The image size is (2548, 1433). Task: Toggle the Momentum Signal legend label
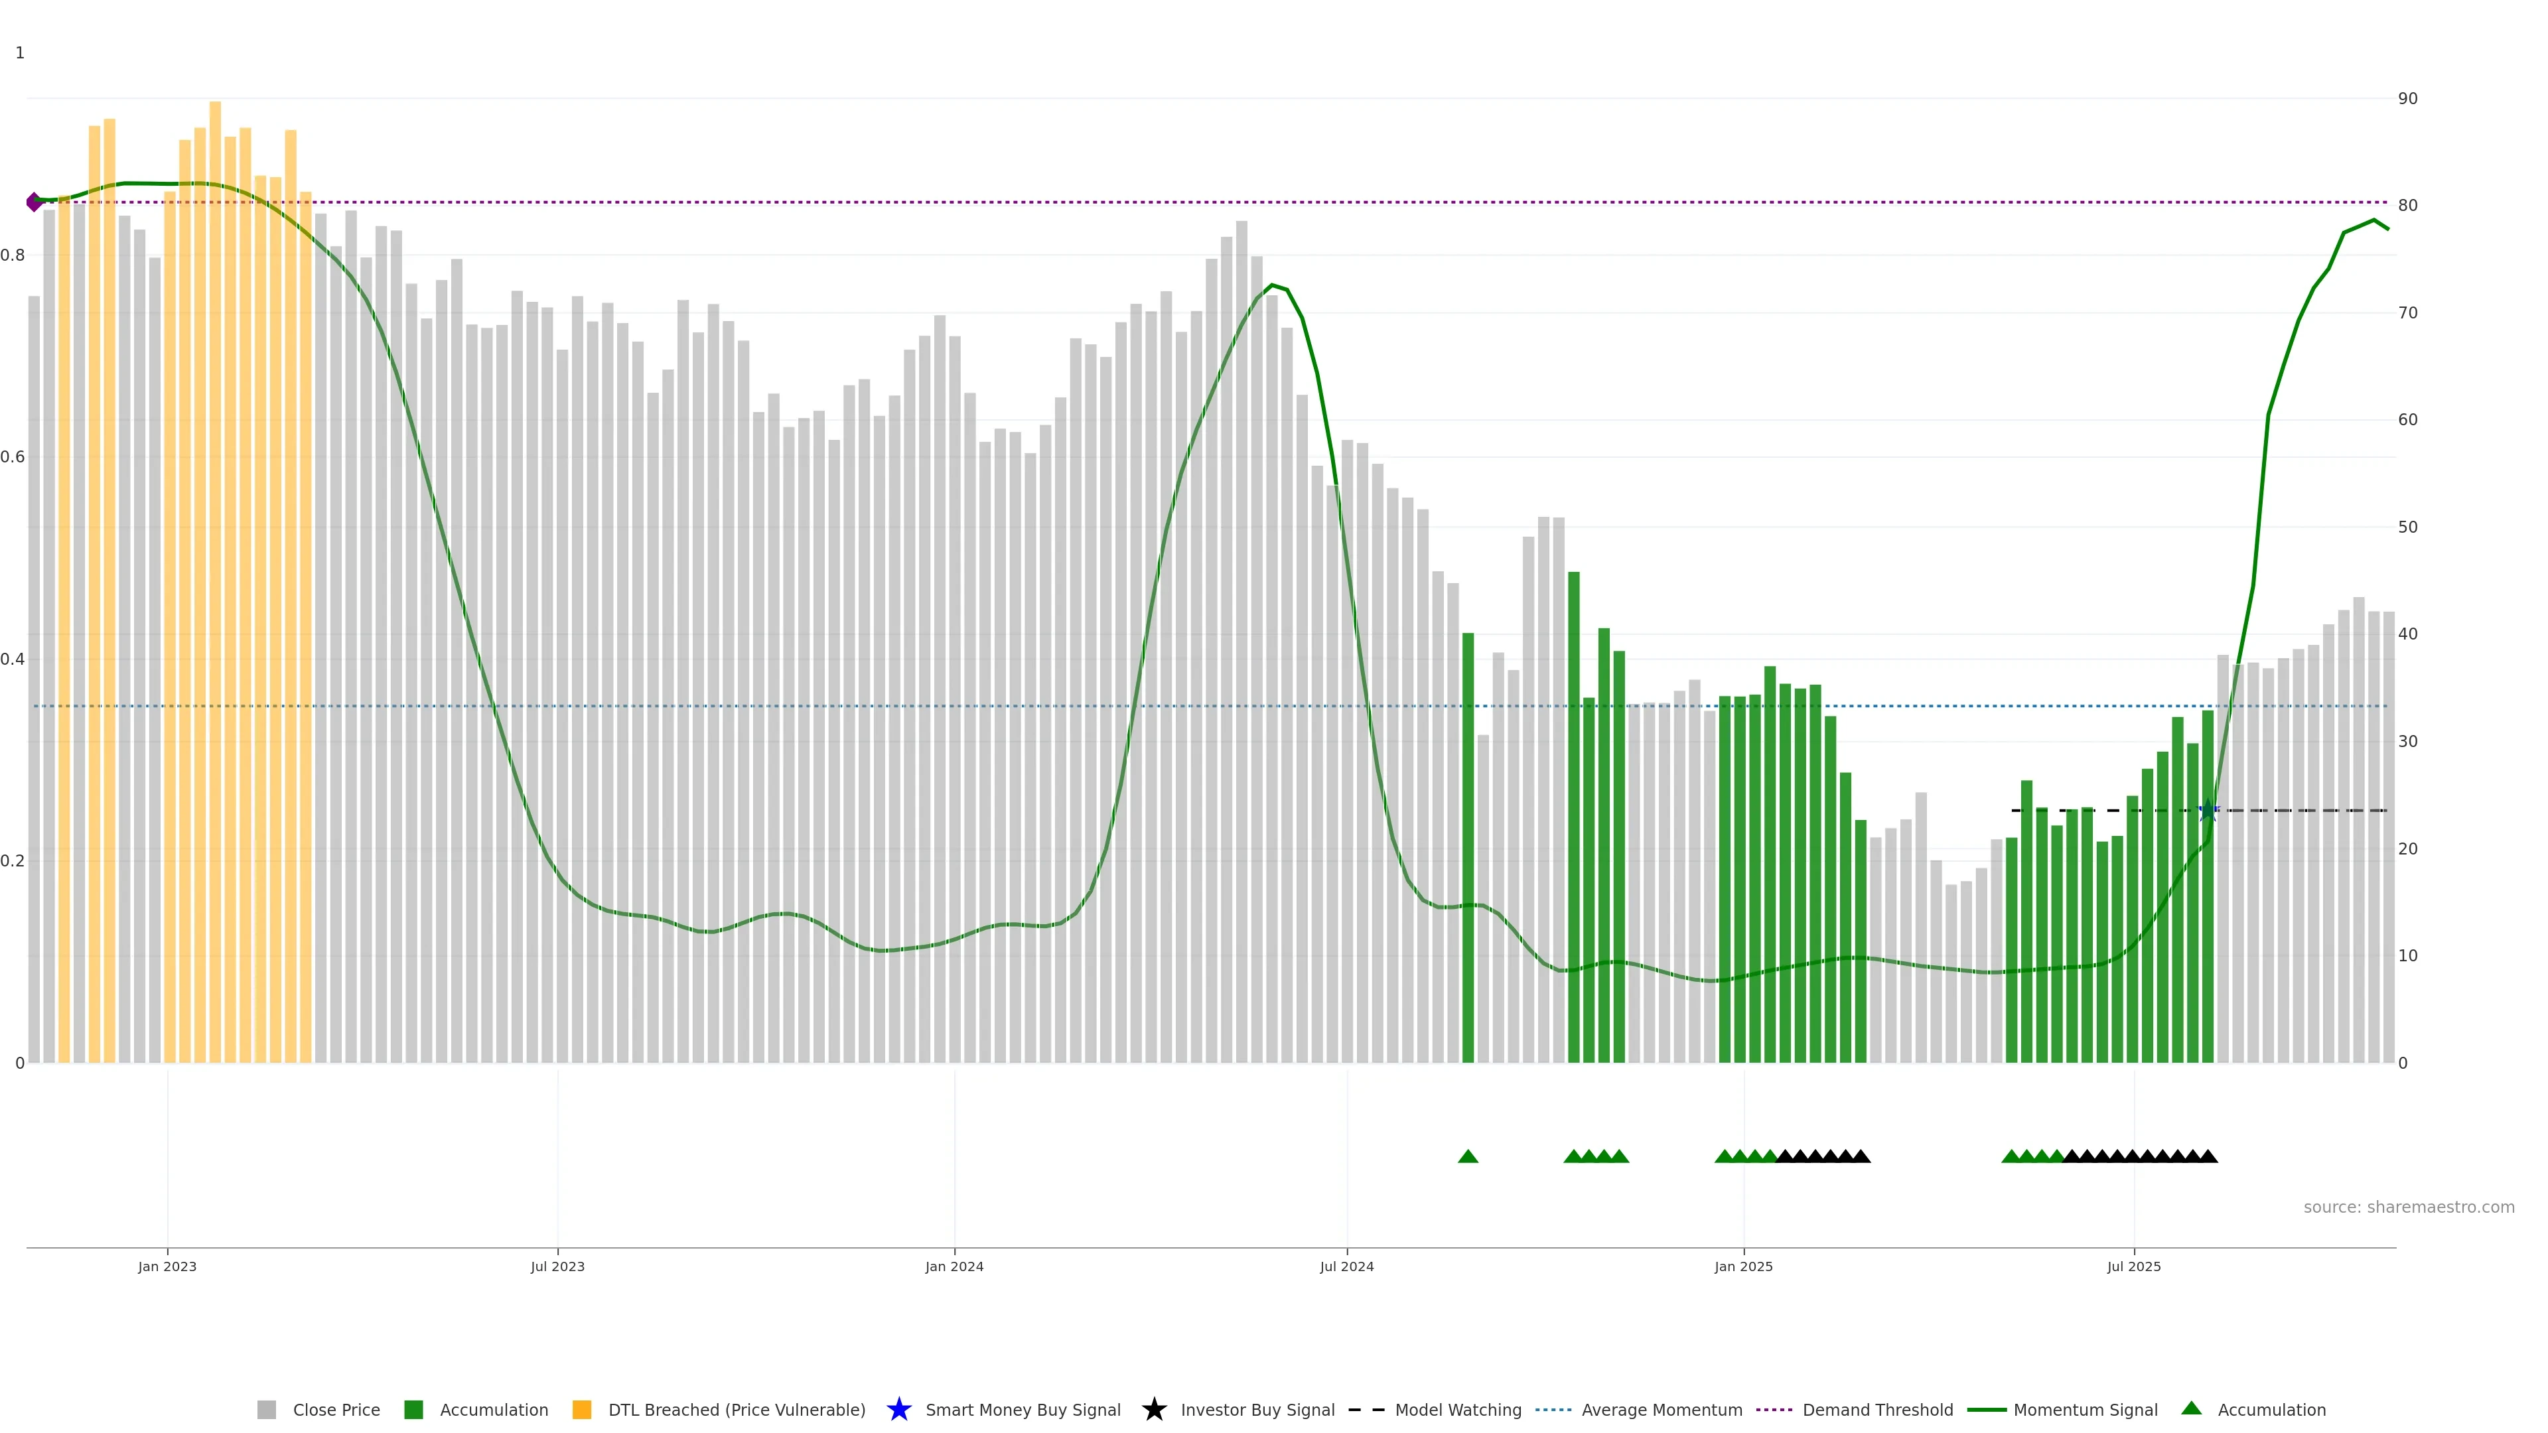tap(2085, 1409)
